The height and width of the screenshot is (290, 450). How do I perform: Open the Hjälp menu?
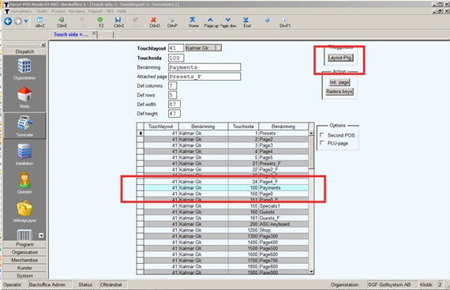point(122,11)
